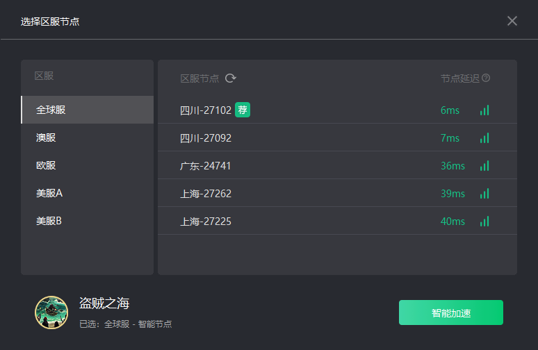Screen dimensions: 538x350
Task: Choose the 美服B region
Action: tap(87, 221)
